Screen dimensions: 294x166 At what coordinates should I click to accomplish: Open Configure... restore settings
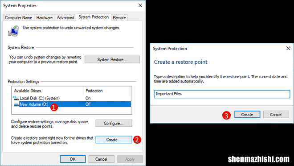114,123
